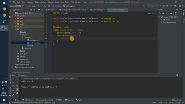Start Debug with the green bug icon

164,6
